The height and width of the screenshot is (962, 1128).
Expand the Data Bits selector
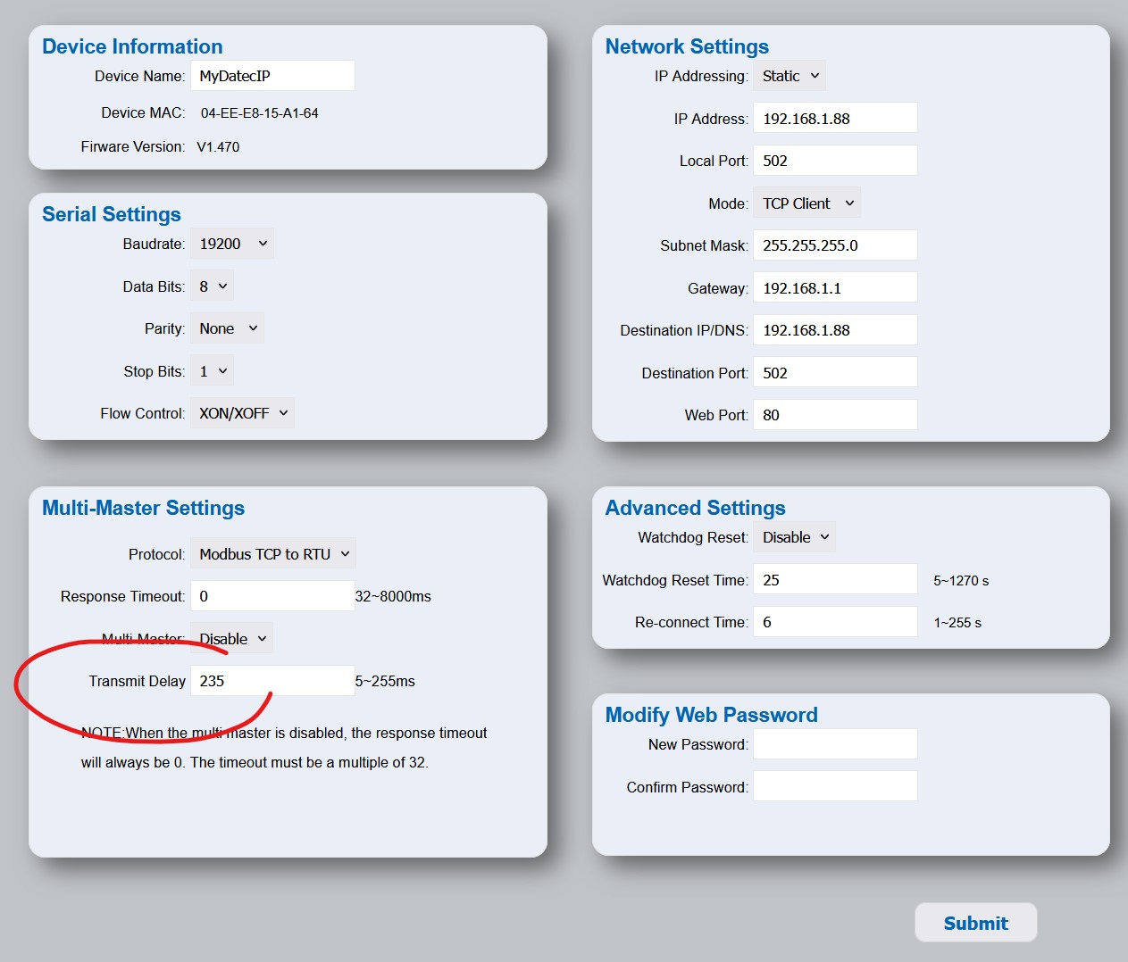(x=212, y=286)
